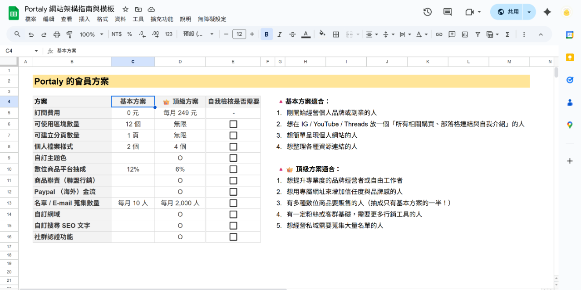
Task: Select the paint format roller tool
Action: pos(69,34)
